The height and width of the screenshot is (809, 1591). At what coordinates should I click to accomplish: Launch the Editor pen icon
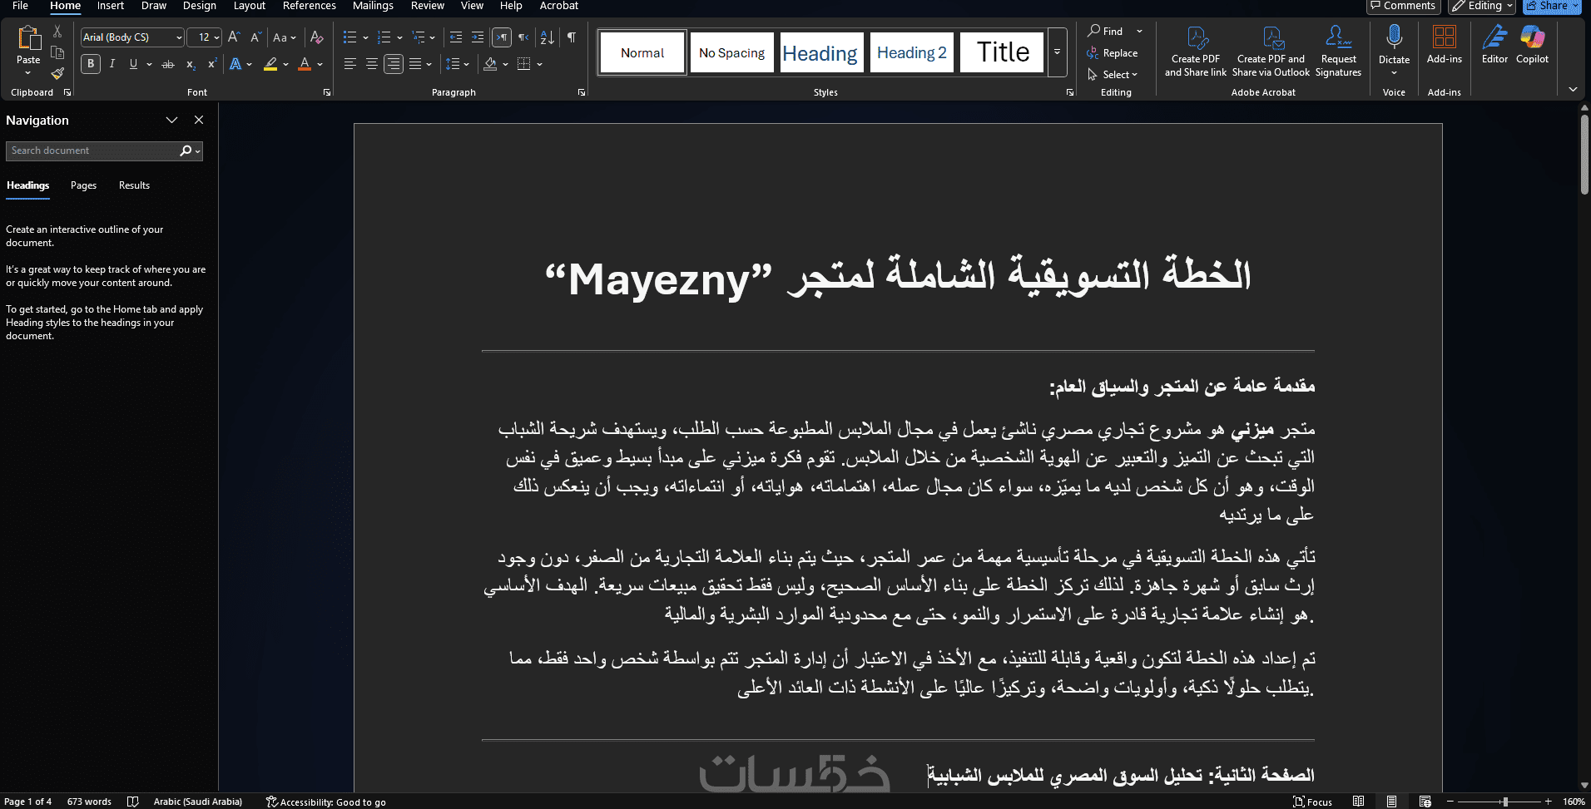[1494, 37]
